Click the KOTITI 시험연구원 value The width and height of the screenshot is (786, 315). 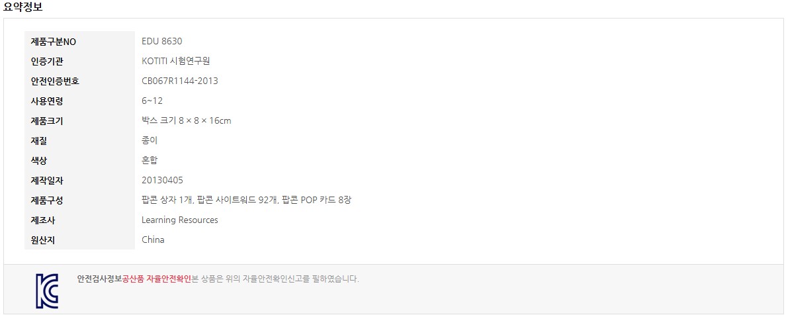point(176,61)
